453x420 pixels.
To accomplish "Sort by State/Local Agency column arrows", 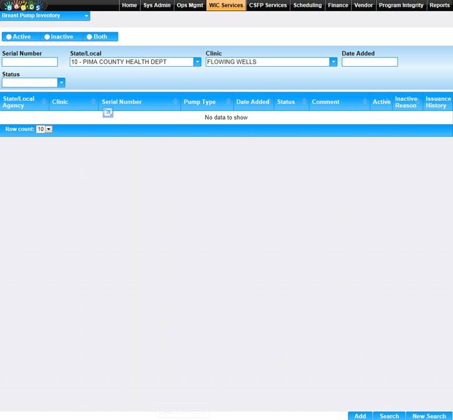I will (44, 102).
